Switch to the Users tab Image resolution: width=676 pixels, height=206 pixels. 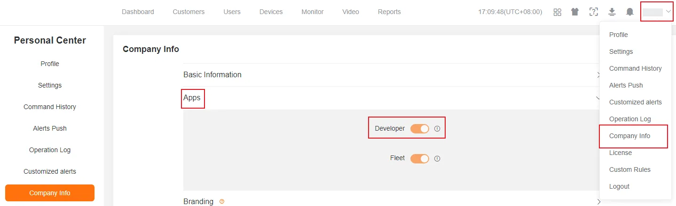point(232,12)
